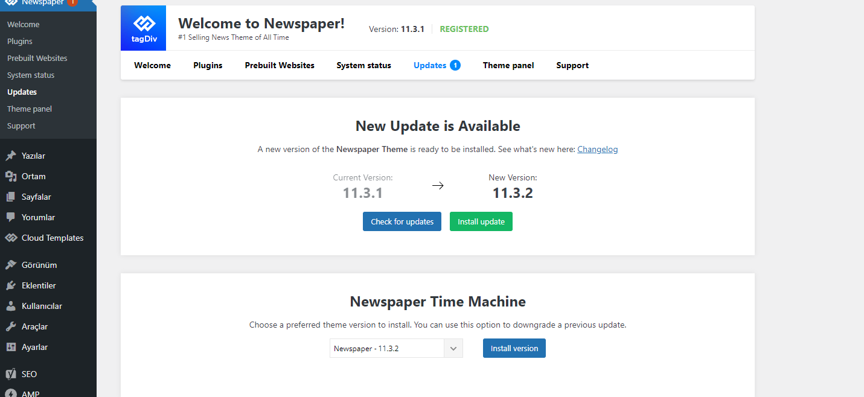Click the Welcome to Newspaper! heading
Screen dimensions: 864x397
point(261,24)
